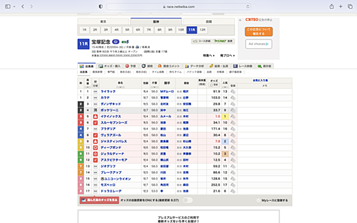Open the 特集へ link
Image resolution: width=357 pixels, height=223 pixels.
pos(209,55)
